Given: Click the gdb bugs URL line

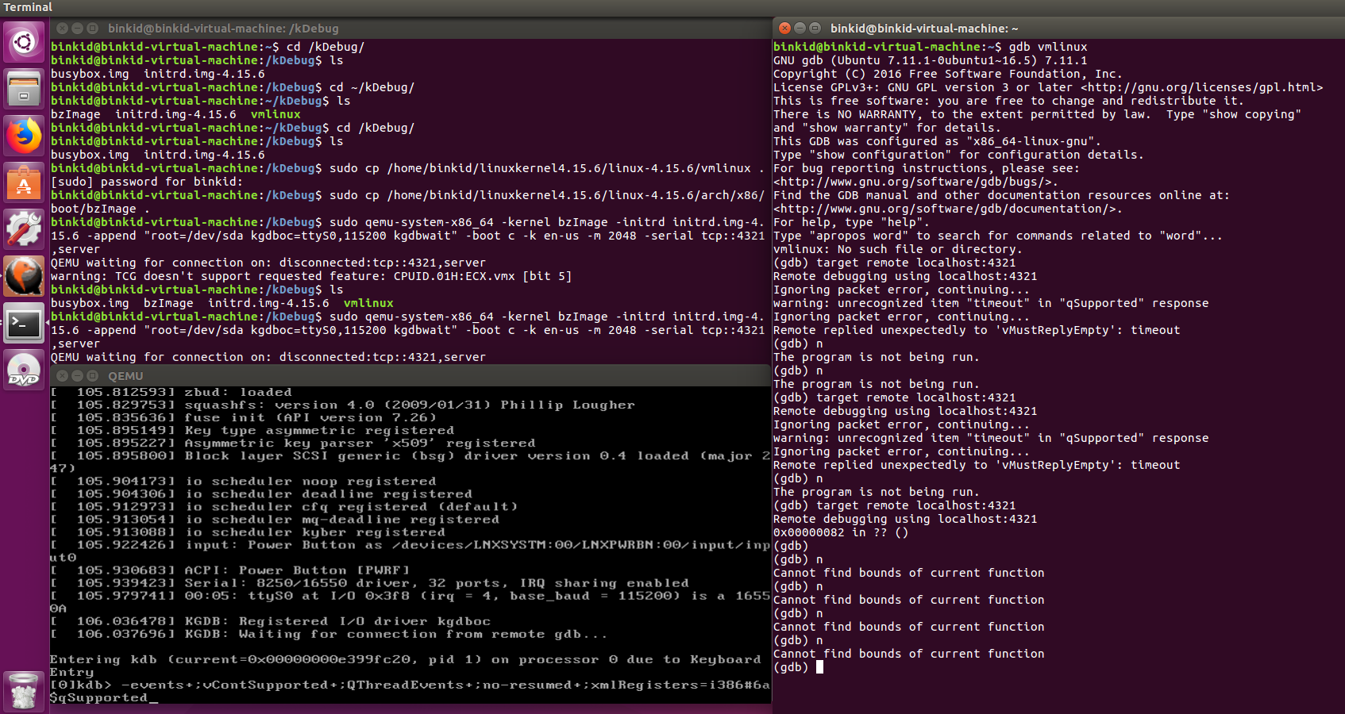Looking at the screenshot, I should 915,182.
